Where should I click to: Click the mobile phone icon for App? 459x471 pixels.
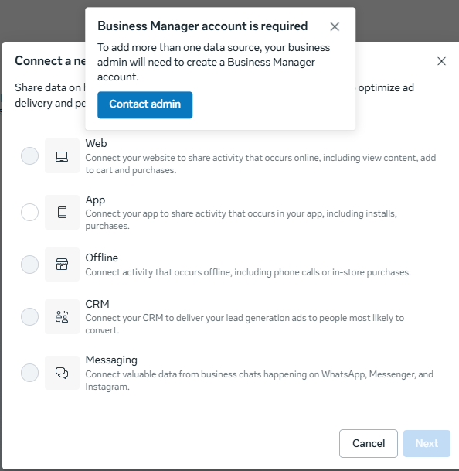click(x=62, y=213)
